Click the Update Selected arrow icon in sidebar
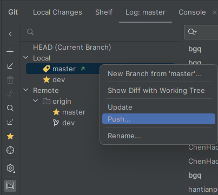The image size is (218, 195). click(10, 66)
